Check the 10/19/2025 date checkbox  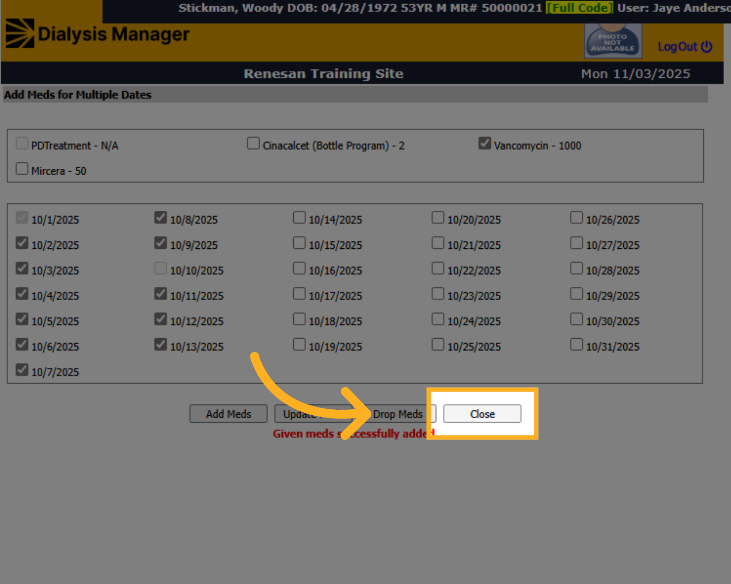299,345
